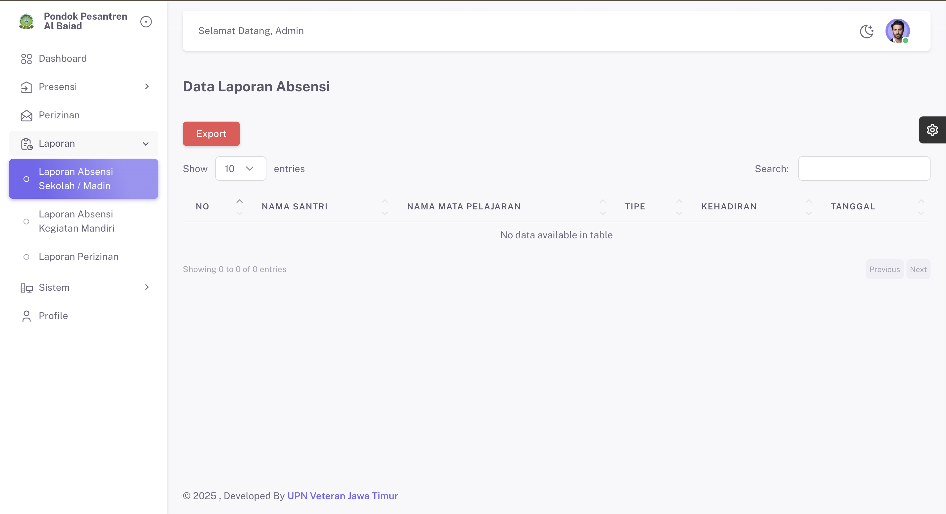Toggle sidebar pin circle button

[x=146, y=22]
